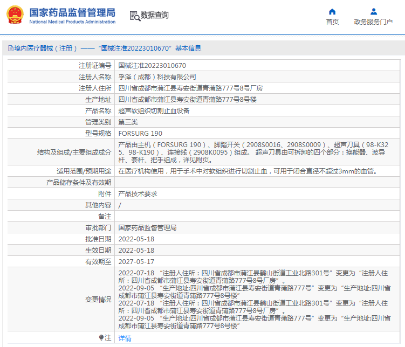Viewport: 405px width, 347px height.
Task: Click the 备注 row label
Action: point(105,217)
